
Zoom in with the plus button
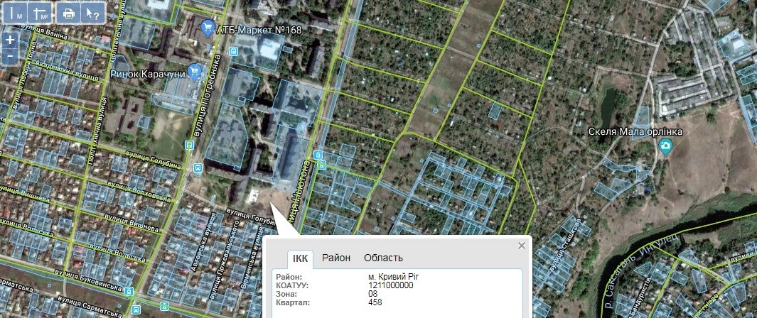pyautogui.click(x=10, y=40)
